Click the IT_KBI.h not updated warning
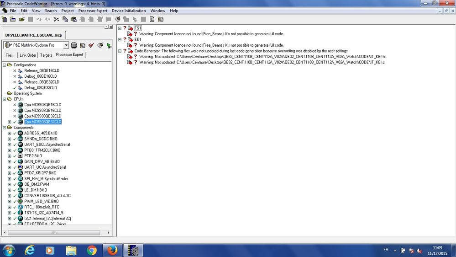Viewport: 456px width, 257px height. click(x=262, y=57)
